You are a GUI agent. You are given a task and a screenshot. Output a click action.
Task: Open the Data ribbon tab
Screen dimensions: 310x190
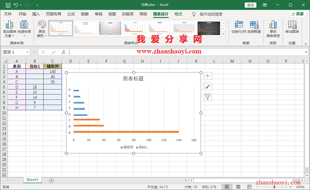85,14
